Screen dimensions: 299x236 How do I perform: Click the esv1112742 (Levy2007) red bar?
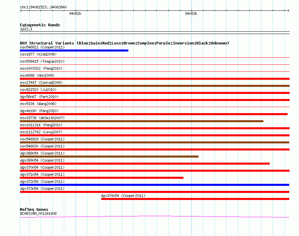155,135
